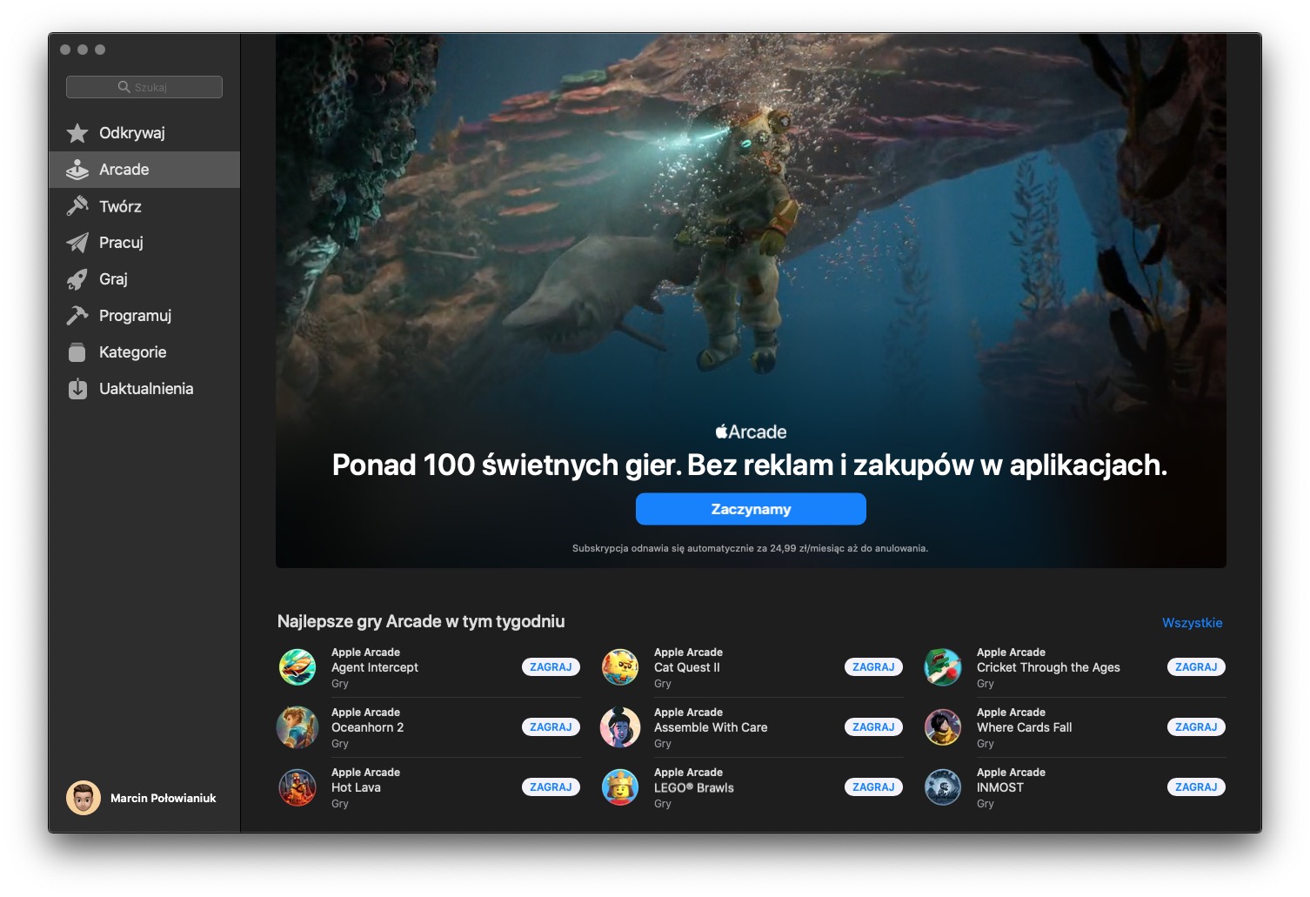Switch to the Pracuj section
Viewport: 1310px width, 897px height.
[x=144, y=243]
